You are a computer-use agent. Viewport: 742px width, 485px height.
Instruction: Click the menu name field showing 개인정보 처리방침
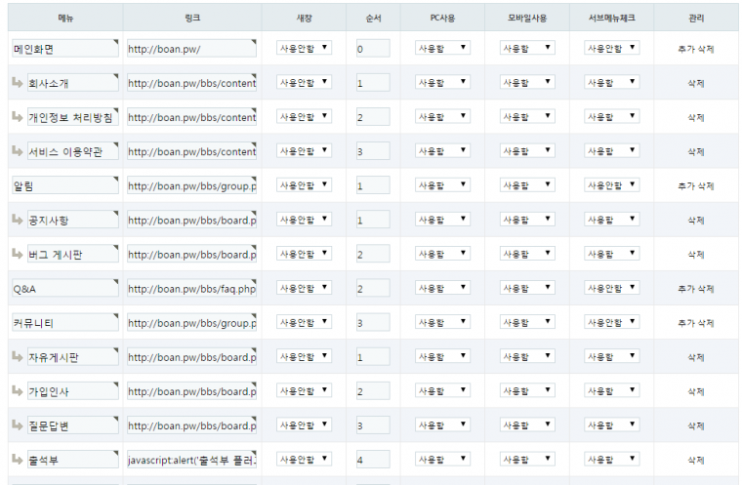tap(72, 117)
